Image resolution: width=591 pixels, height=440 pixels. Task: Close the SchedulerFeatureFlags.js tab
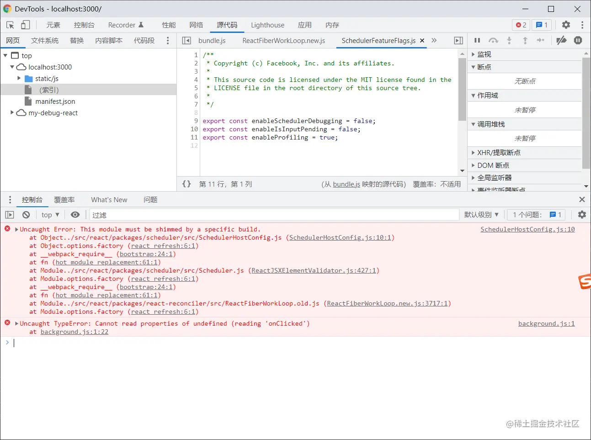[422, 41]
